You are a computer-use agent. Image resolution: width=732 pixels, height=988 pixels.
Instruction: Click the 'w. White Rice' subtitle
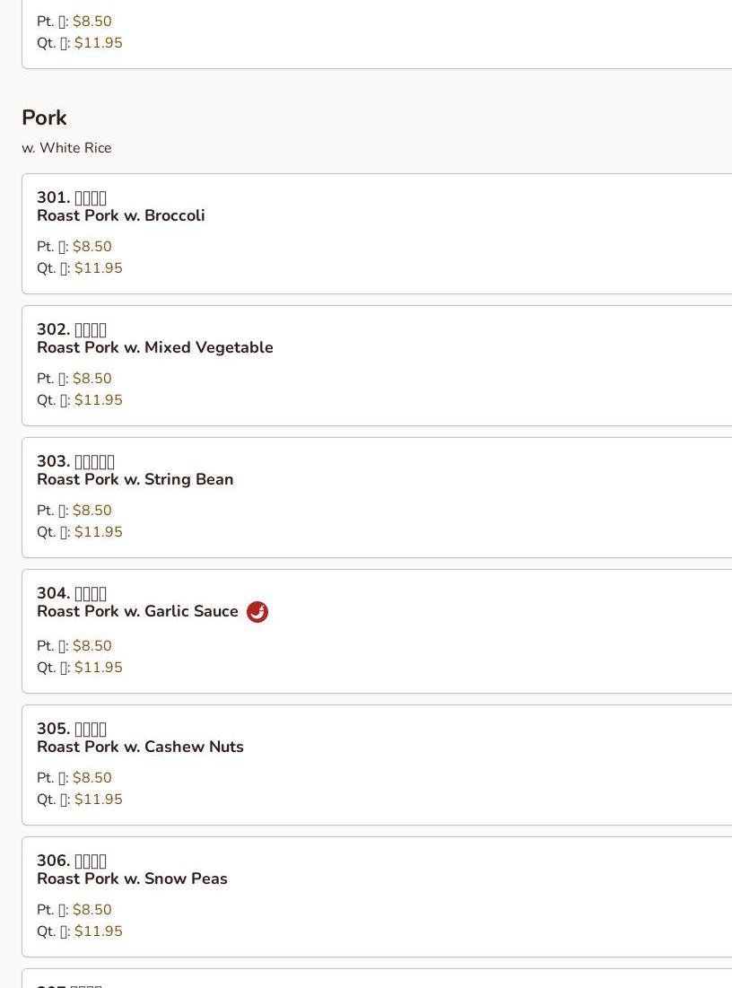66,148
